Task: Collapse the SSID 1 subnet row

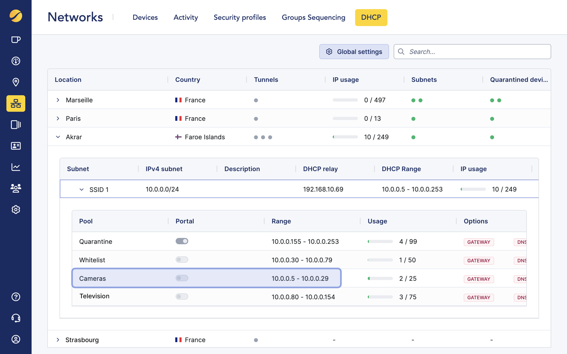Action: click(82, 190)
